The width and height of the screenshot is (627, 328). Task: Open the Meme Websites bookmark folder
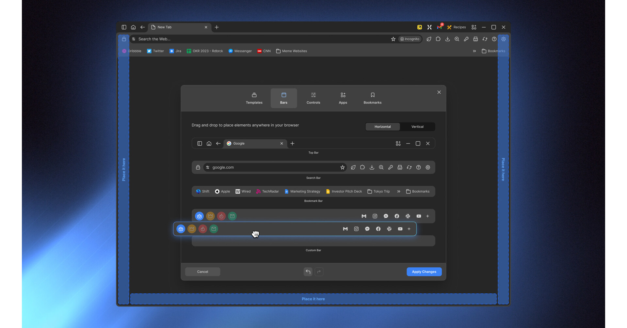pos(291,51)
